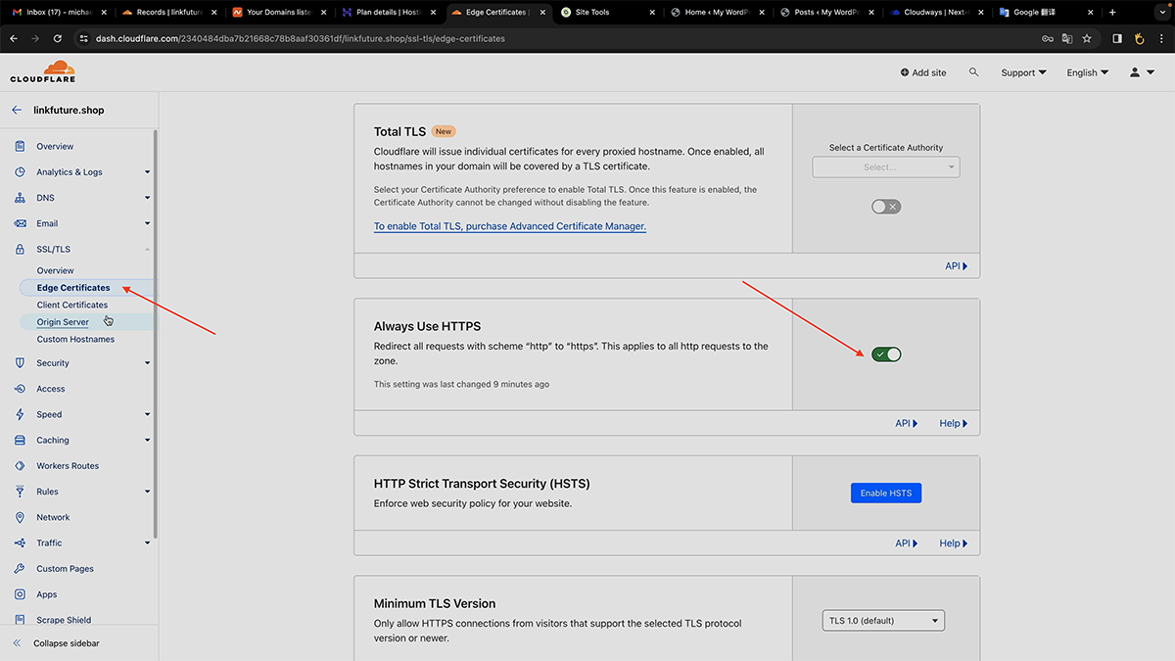Open Client Certificates in the sidebar
The width and height of the screenshot is (1175, 661).
[72, 305]
